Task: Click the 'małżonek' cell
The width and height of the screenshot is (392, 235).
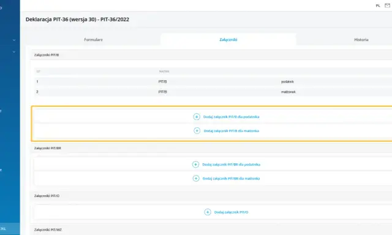Action: click(288, 92)
